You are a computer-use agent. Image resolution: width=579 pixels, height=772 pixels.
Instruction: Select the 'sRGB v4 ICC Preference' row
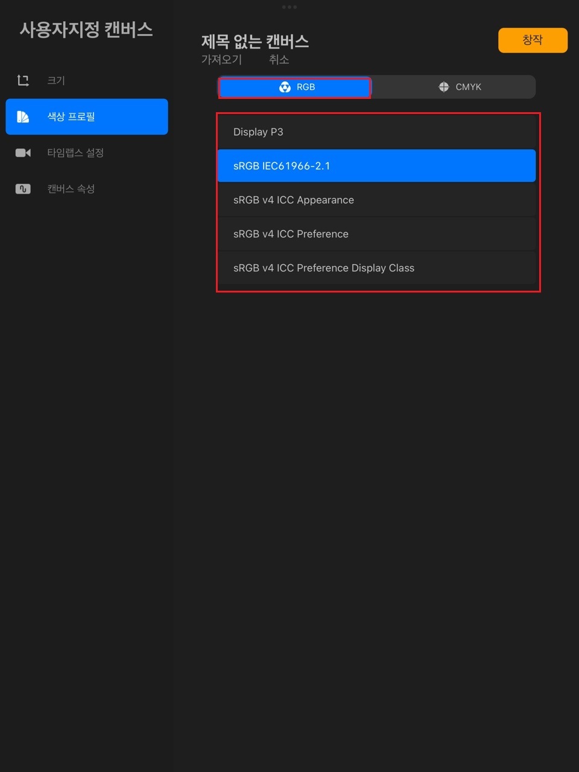click(376, 234)
